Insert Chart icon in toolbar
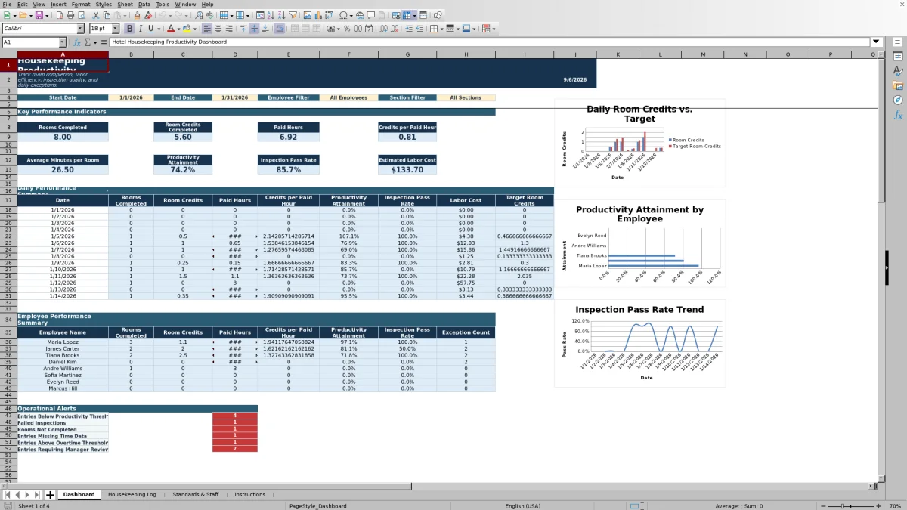 [317, 15]
